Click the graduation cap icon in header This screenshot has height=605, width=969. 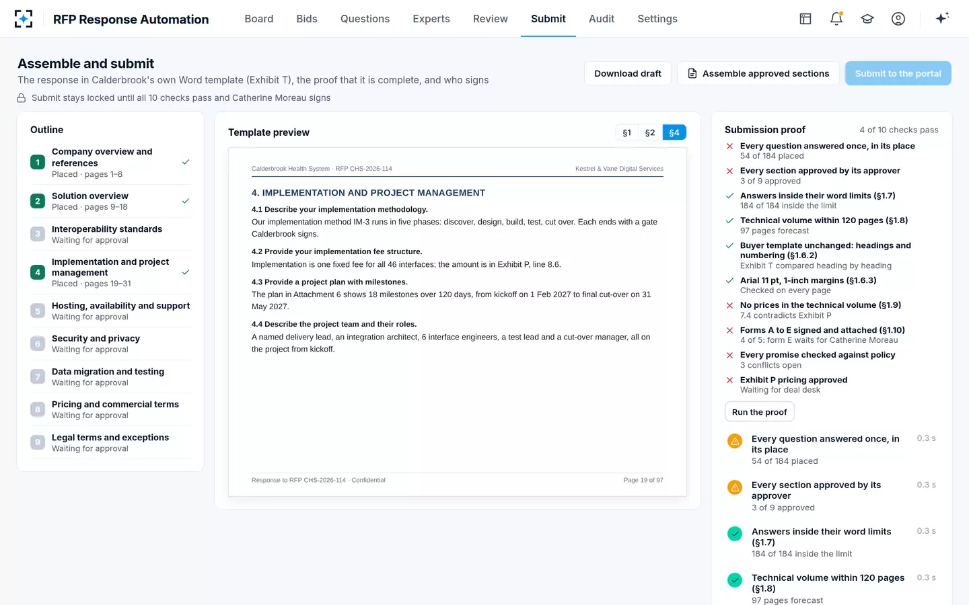pyautogui.click(x=867, y=19)
